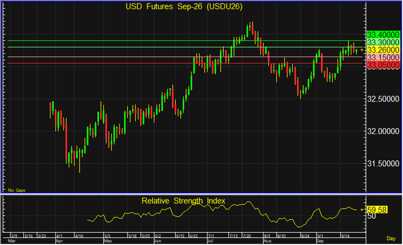
Task: Click the Apr month label
Action: 59,241
